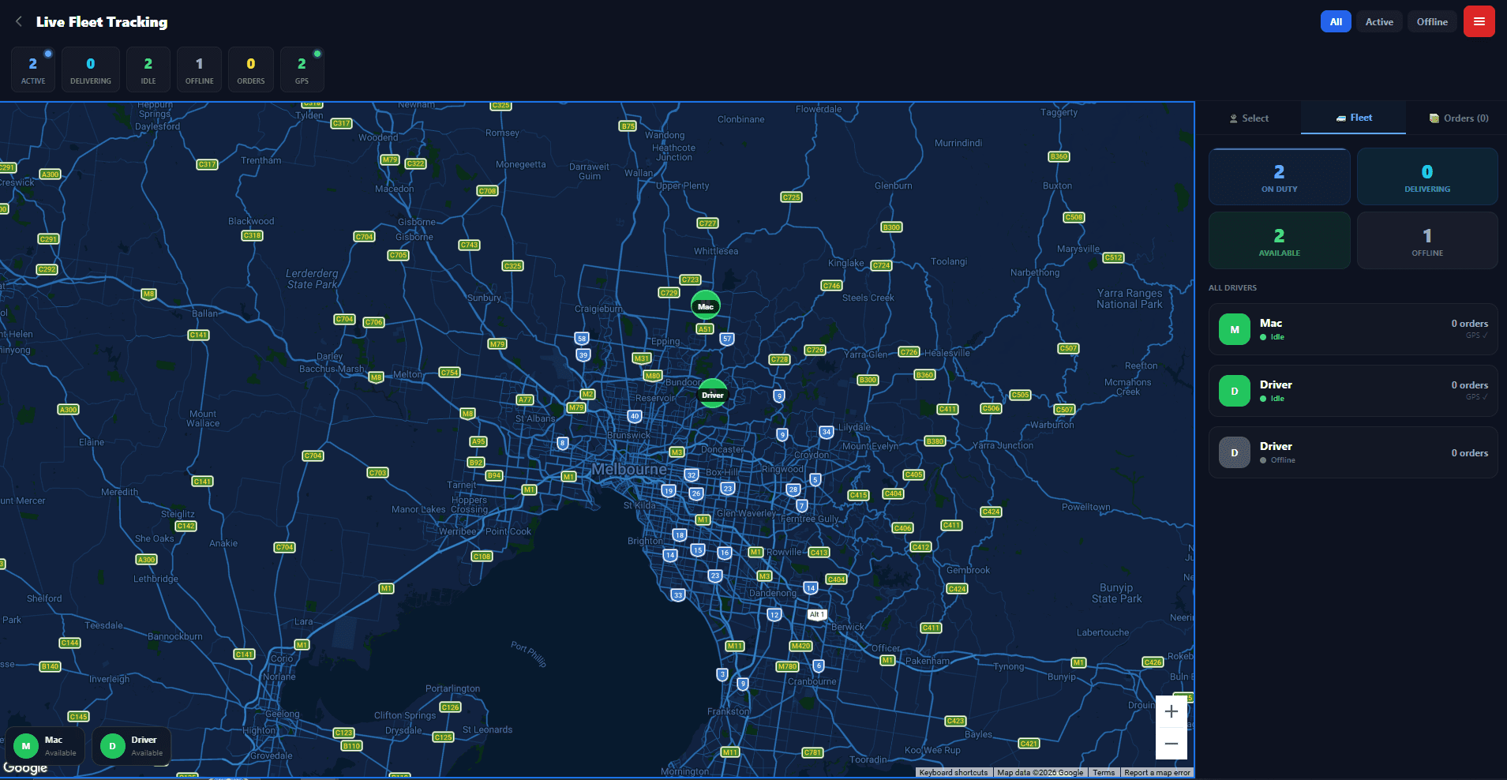Viewport: 1507px width, 780px height.
Task: Click the offline Driver's gray avatar
Action: pos(1235,452)
